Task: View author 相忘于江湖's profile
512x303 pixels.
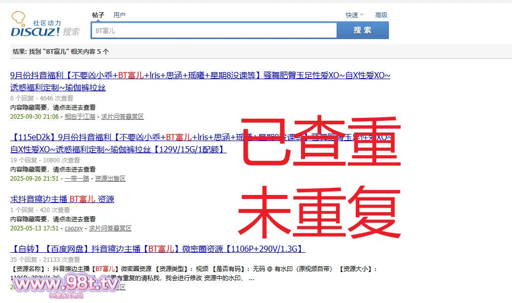Action: click(x=80, y=117)
